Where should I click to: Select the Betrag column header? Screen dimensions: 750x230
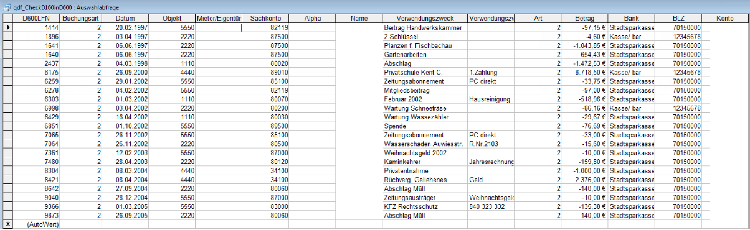point(585,19)
